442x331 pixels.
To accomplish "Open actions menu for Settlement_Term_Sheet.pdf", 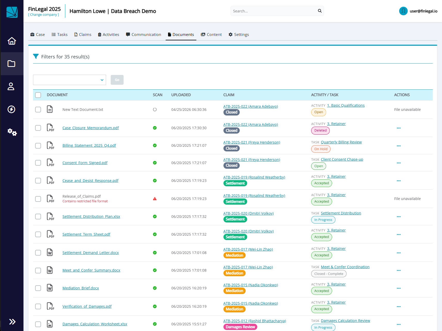I will [x=399, y=235].
